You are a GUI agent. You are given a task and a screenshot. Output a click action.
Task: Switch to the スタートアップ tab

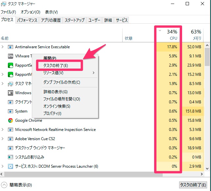coord(74,20)
